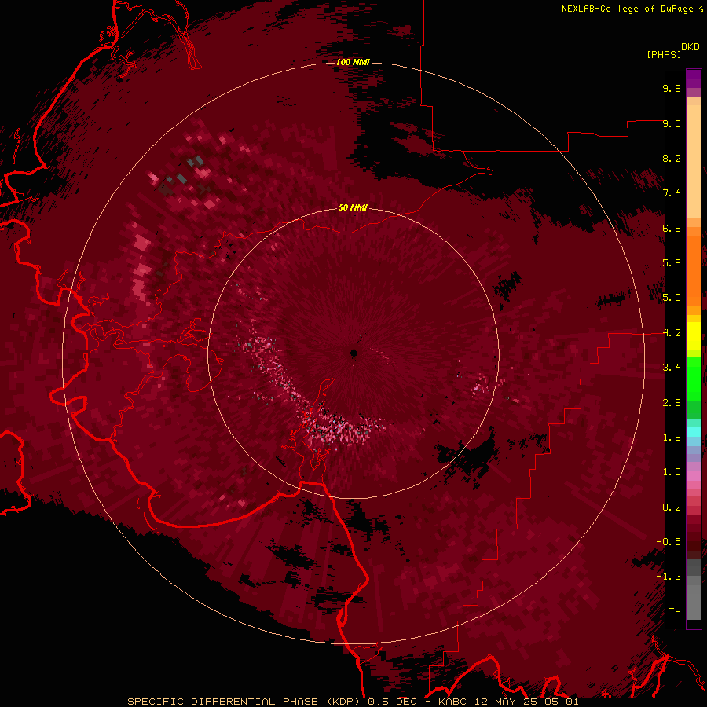
Task: Pick the purple band atop the color bar
Action: (694, 79)
